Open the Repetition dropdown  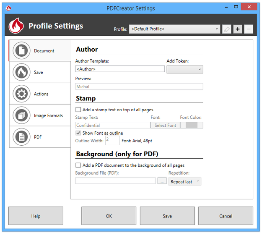185,181
